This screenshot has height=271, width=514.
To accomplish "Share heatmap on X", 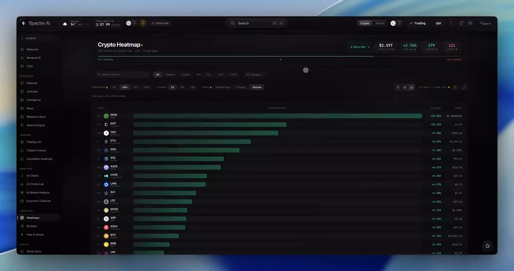I will coord(455,87).
